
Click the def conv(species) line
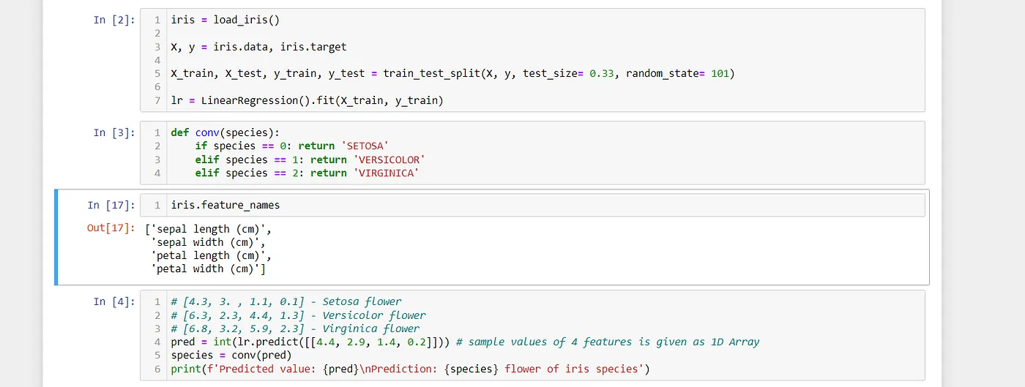(x=225, y=132)
